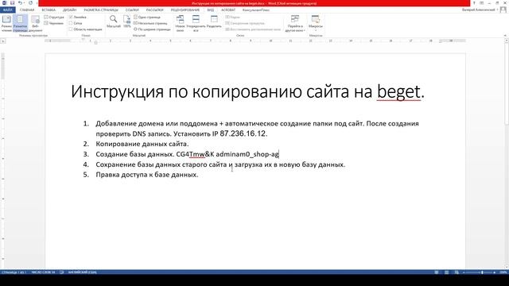
Task: Click zoom percentage in status bar
Action: 503,272
